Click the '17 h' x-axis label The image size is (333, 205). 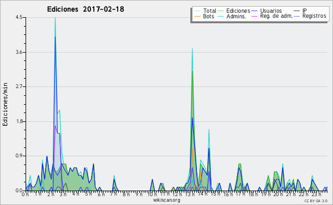pos(240,194)
